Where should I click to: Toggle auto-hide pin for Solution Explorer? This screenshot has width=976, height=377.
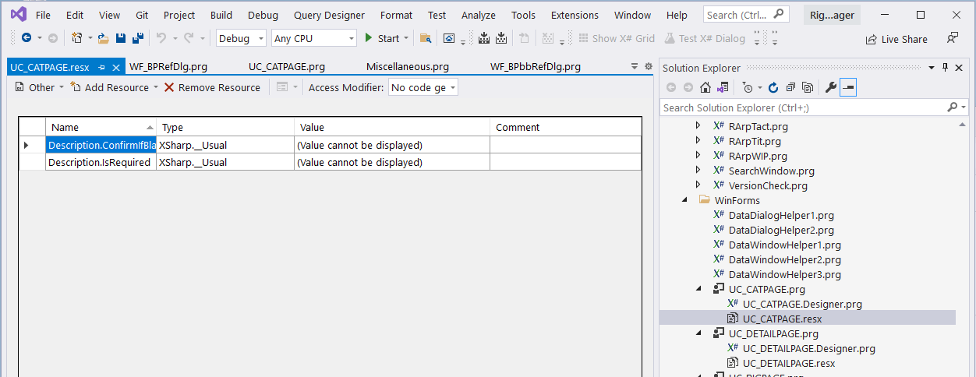pyautogui.click(x=946, y=68)
